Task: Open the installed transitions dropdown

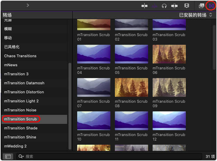Action: pyautogui.click(x=196, y=15)
